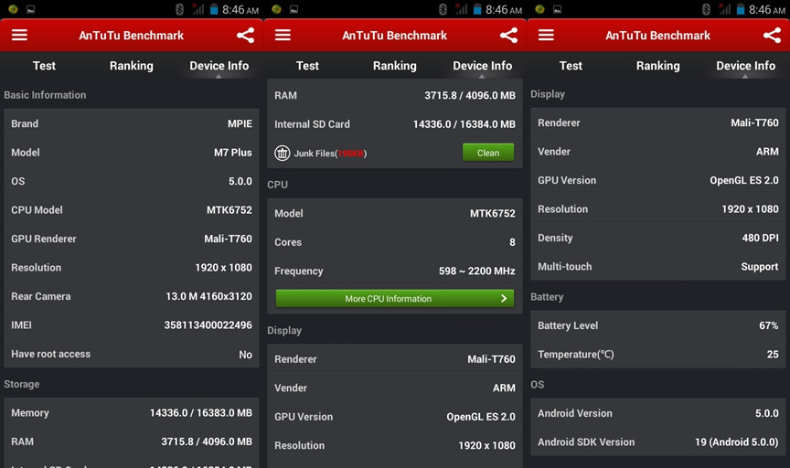This screenshot has width=790, height=468.
Task: Tap image notification icon in left status bar
Action: click(x=31, y=9)
